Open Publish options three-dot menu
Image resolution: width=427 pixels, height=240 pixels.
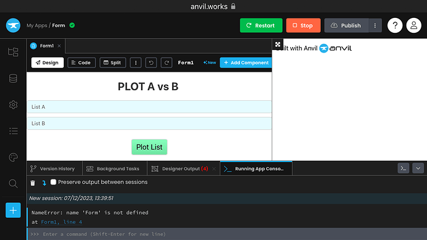(375, 25)
